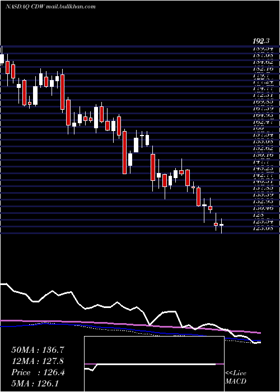This screenshot has height=392, width=280.
Task: Click the 155.08 price axis label
Action: [263, 142]
